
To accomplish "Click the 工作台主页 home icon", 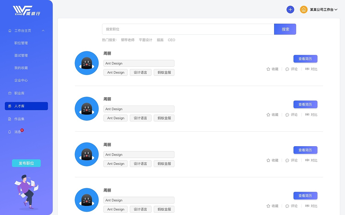I will pos(10,31).
